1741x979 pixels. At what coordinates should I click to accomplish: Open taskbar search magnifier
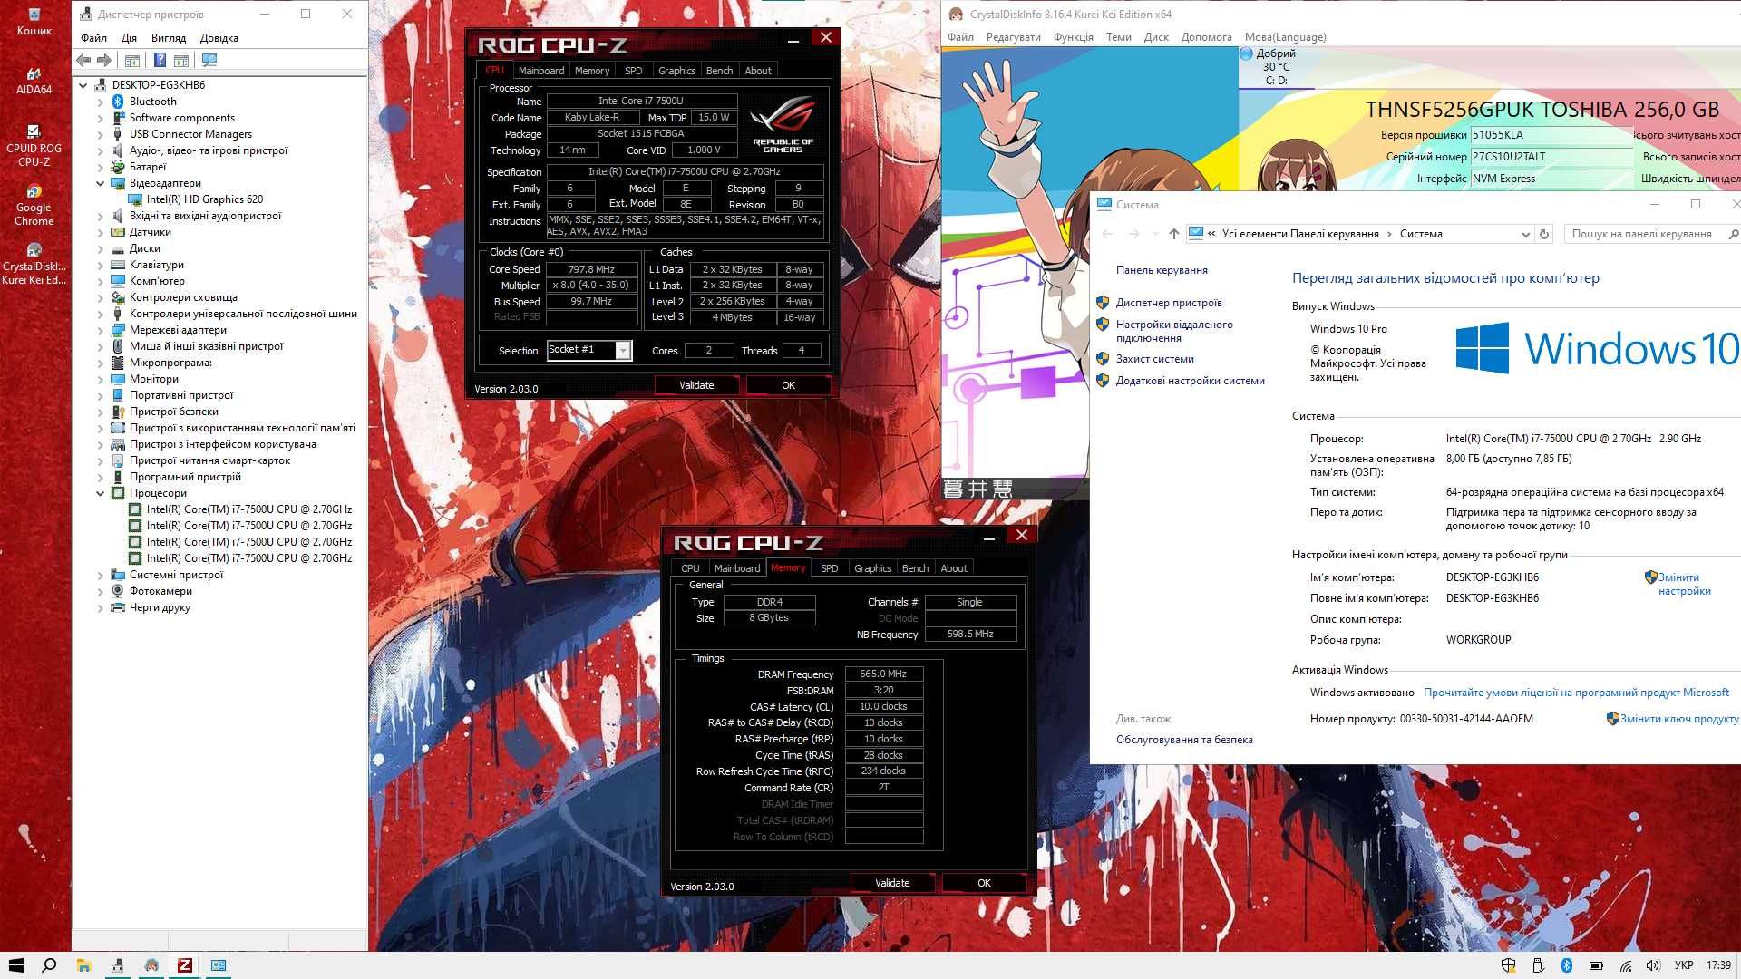(50, 965)
